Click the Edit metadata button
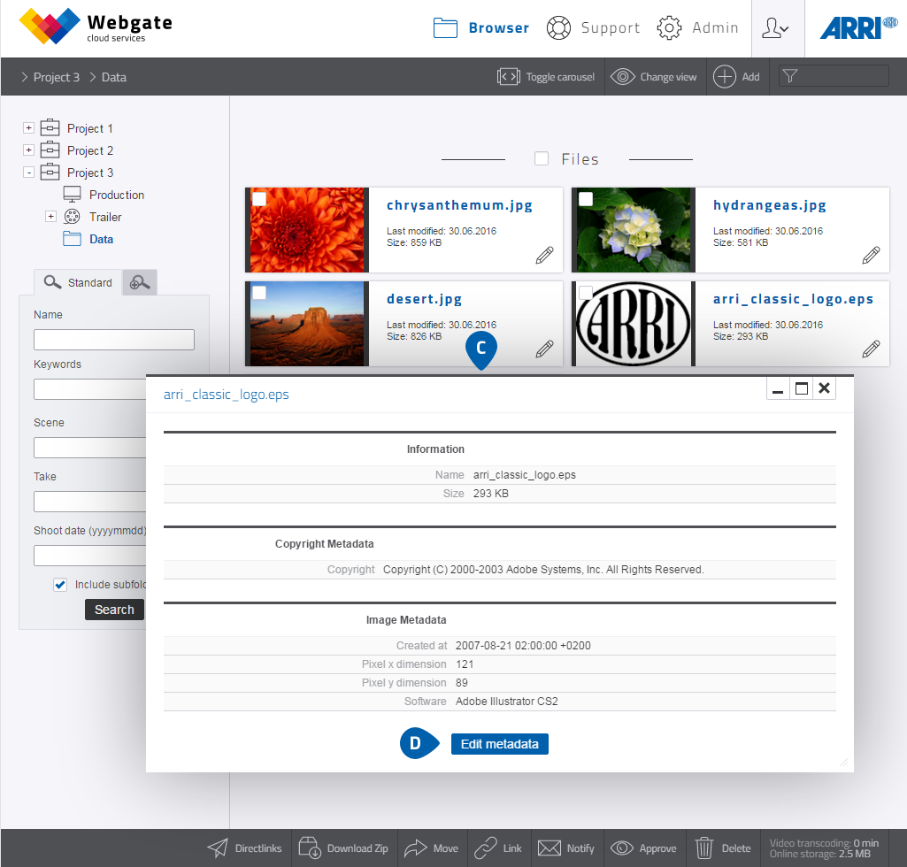907x867 pixels. click(x=500, y=744)
